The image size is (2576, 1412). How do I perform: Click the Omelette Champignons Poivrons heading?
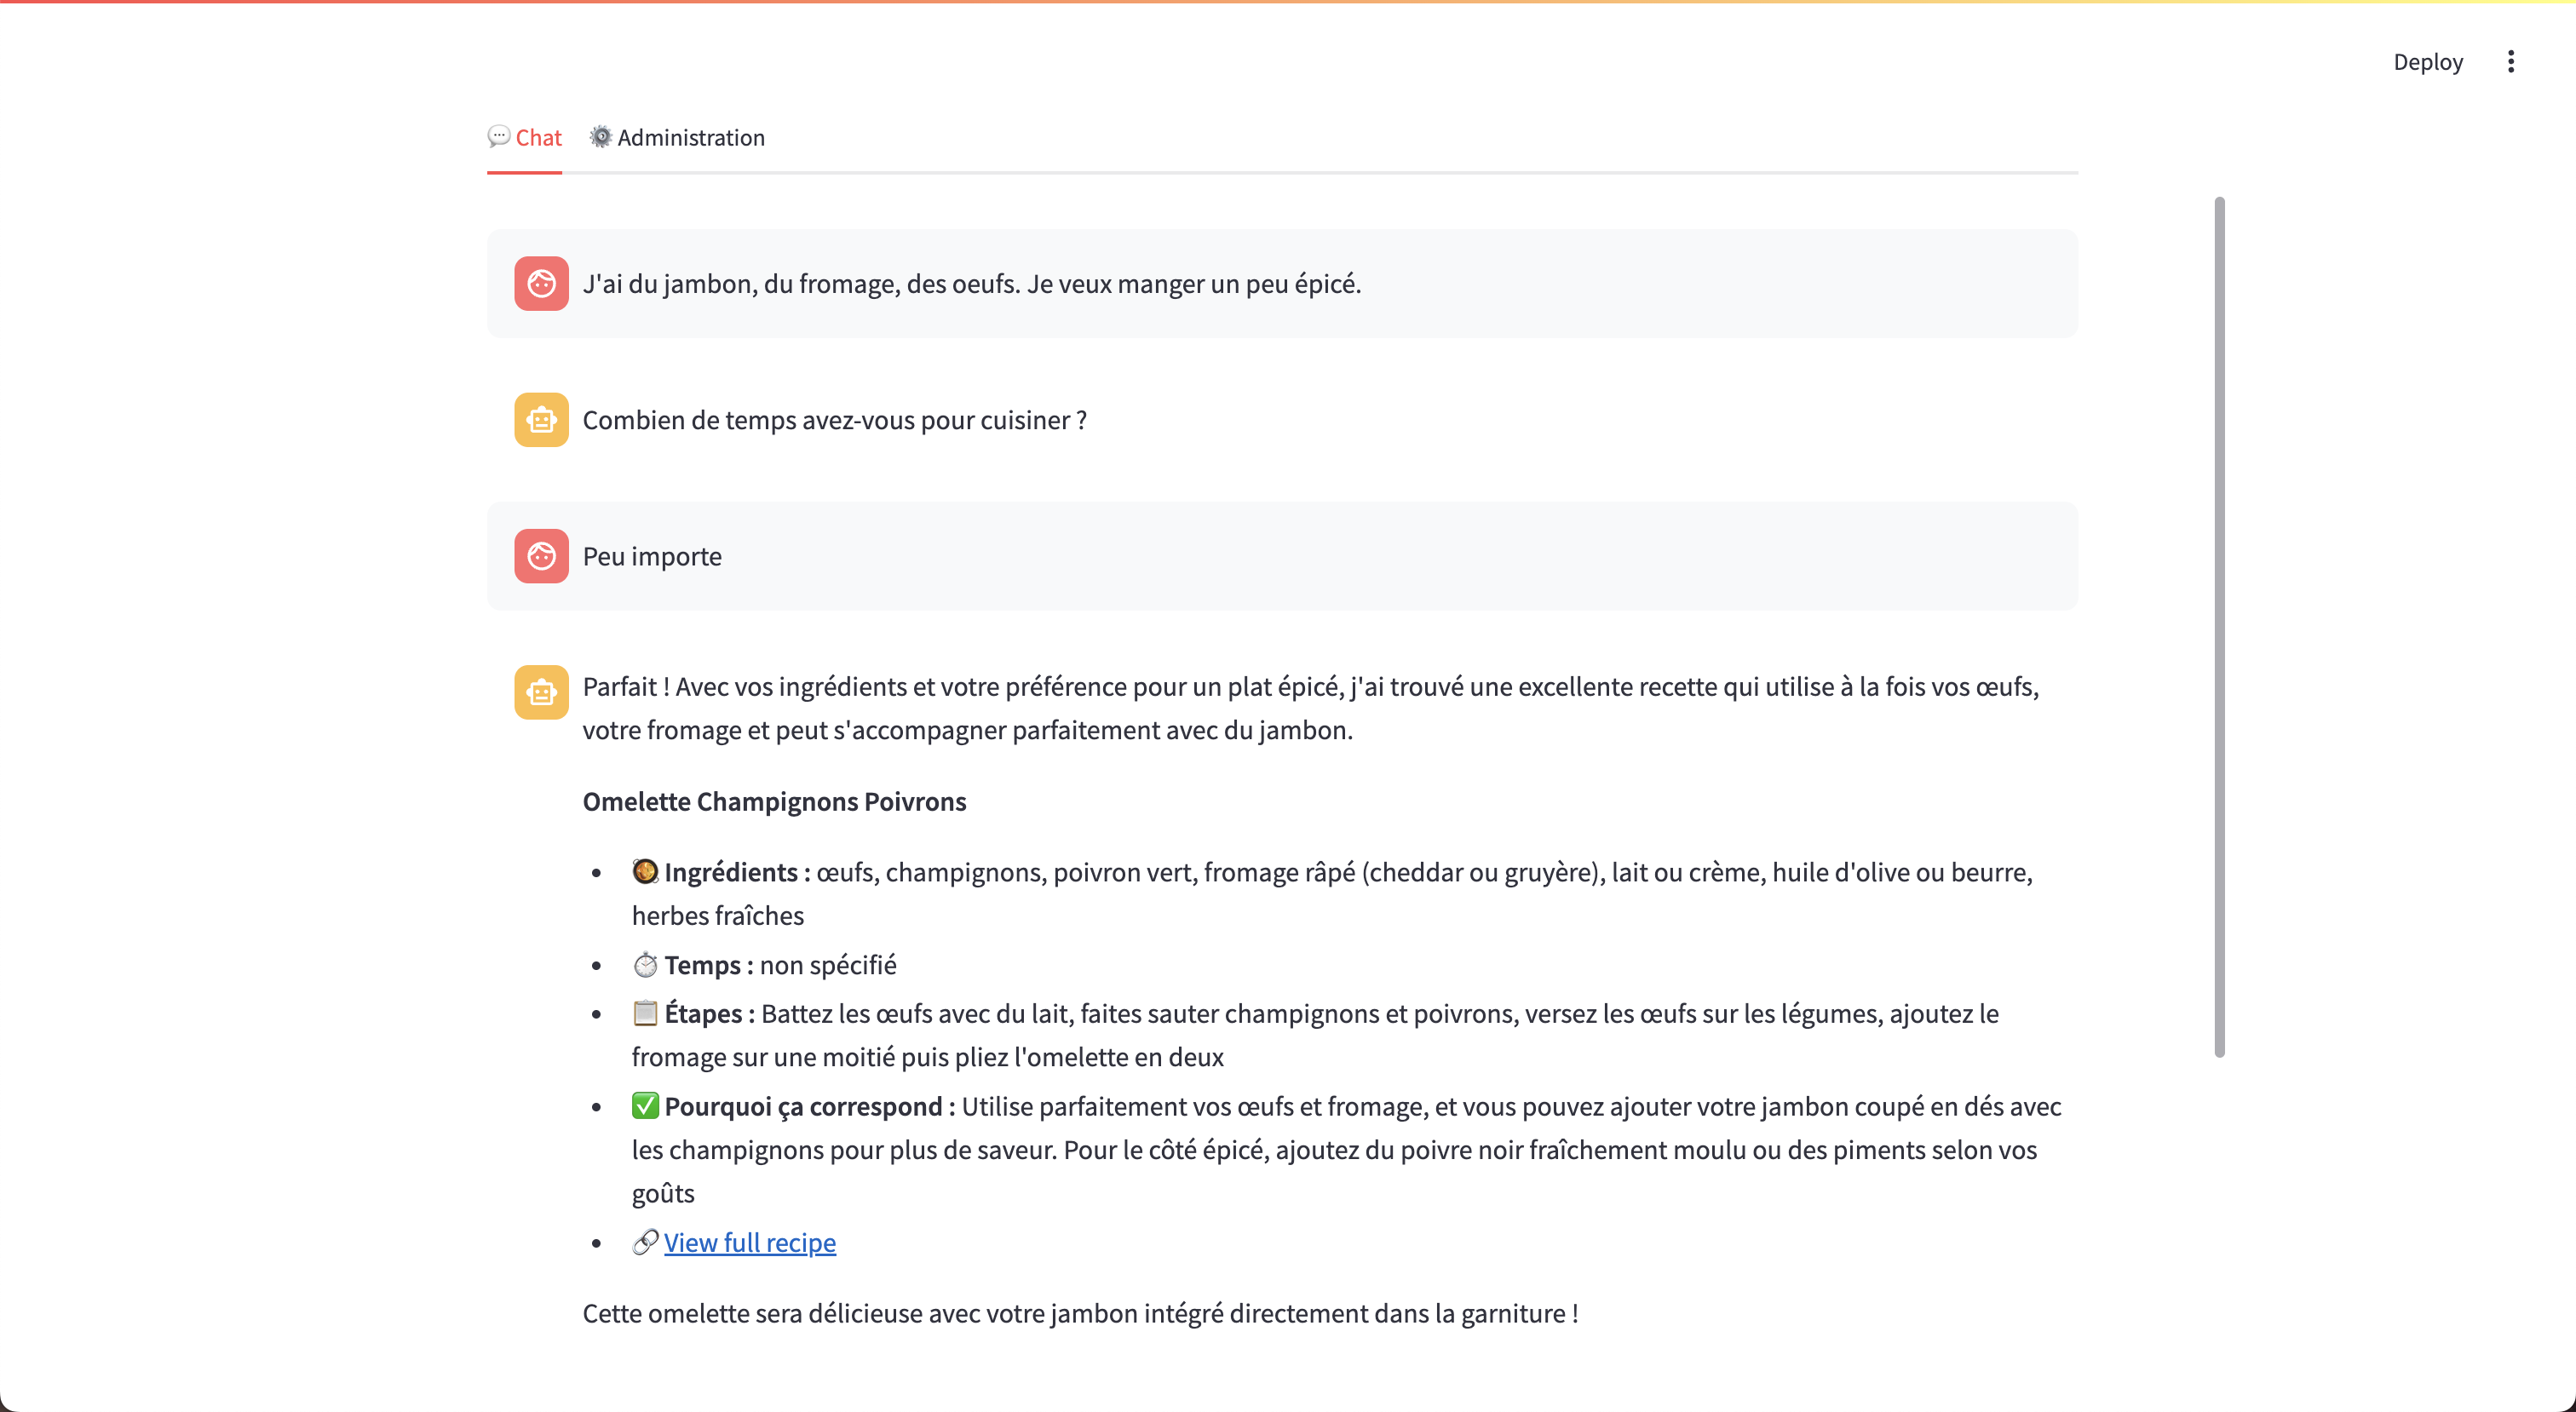coord(774,802)
